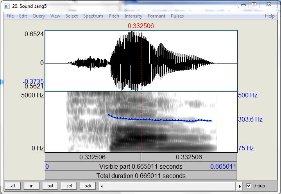Click the 'in' zoom button
Viewport: 281px width, 194px height.
[32, 186]
